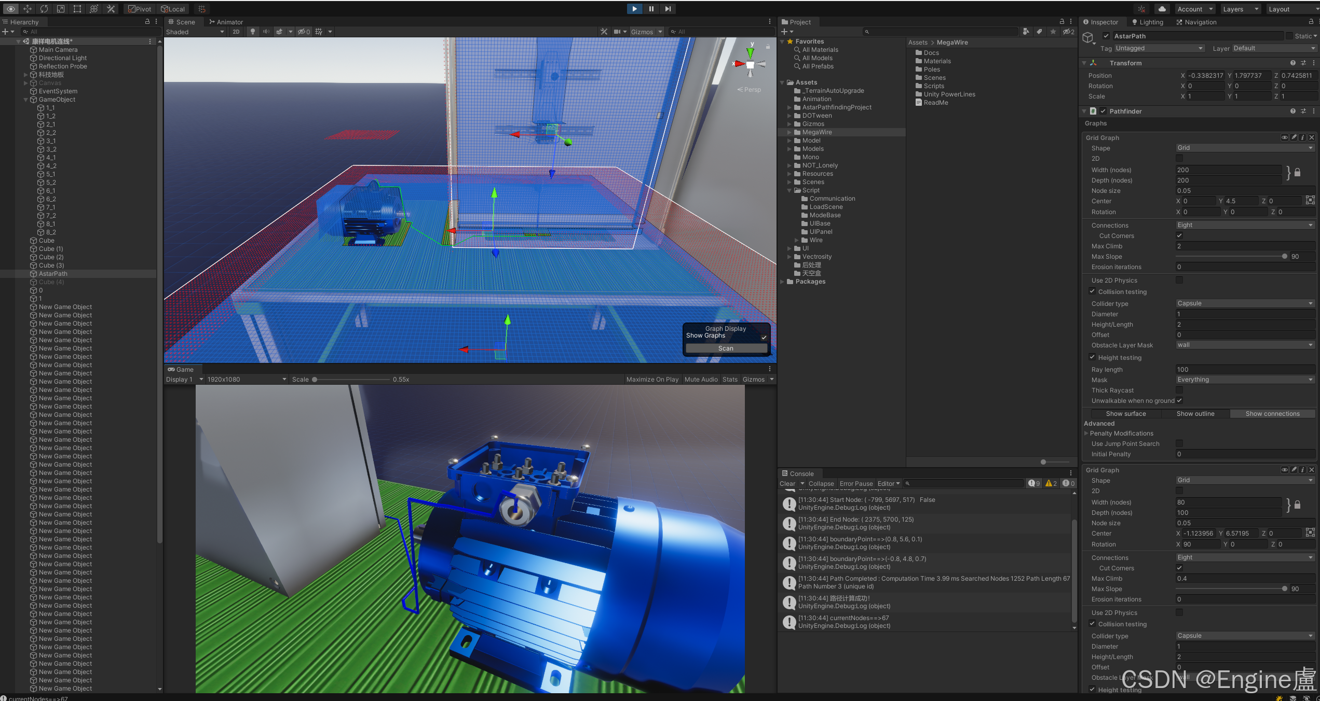Image resolution: width=1320 pixels, height=701 pixels.
Task: Click Clear in the Console
Action: coord(787,483)
